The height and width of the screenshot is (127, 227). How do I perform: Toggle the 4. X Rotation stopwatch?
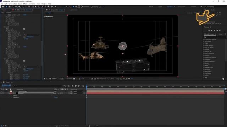pos(11,75)
